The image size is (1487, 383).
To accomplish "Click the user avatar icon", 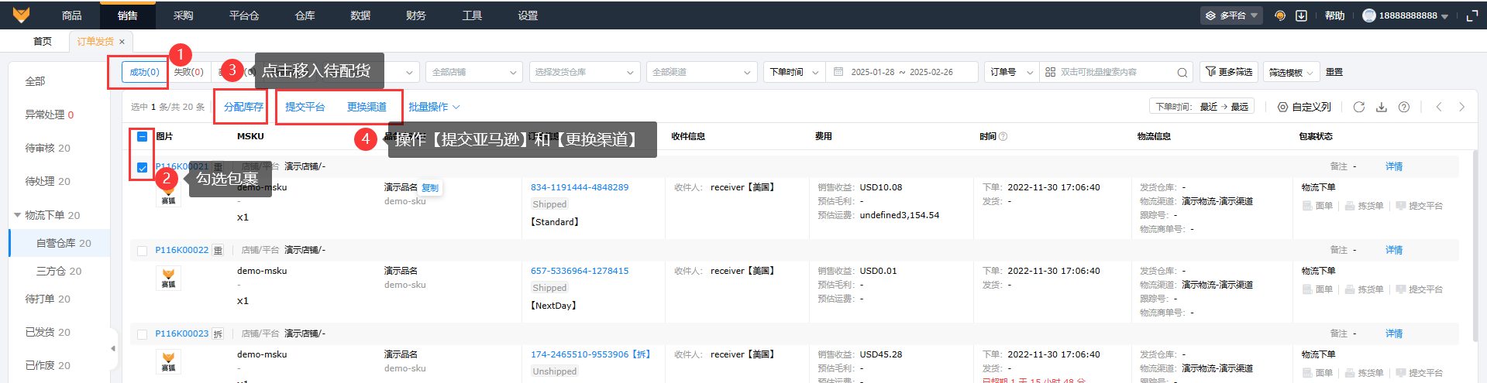I will point(1369,15).
